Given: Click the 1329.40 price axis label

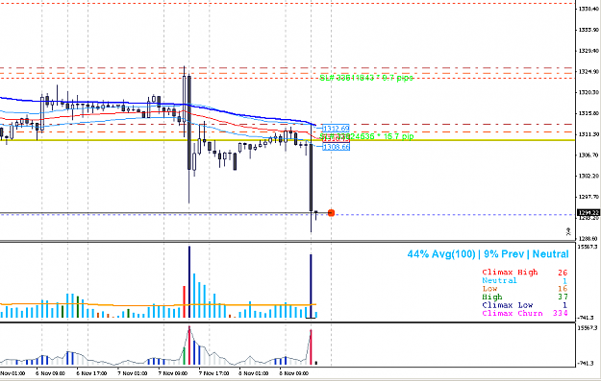Looking at the screenshot, I should point(589,51).
